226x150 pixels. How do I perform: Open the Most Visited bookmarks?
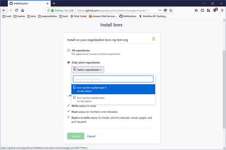78,16
